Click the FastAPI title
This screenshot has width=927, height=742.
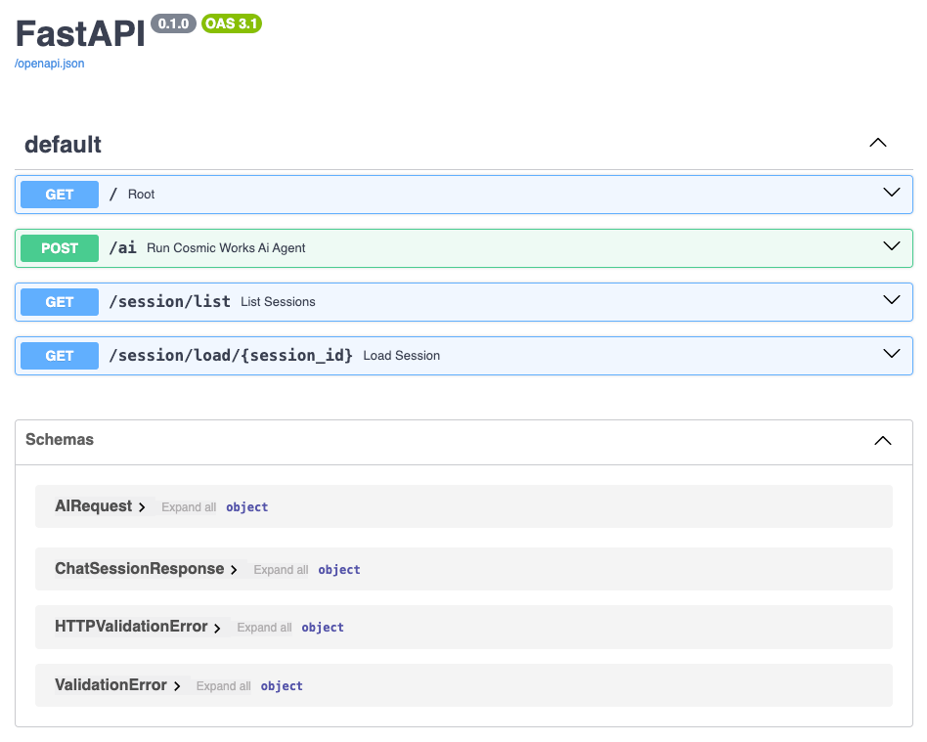(80, 33)
